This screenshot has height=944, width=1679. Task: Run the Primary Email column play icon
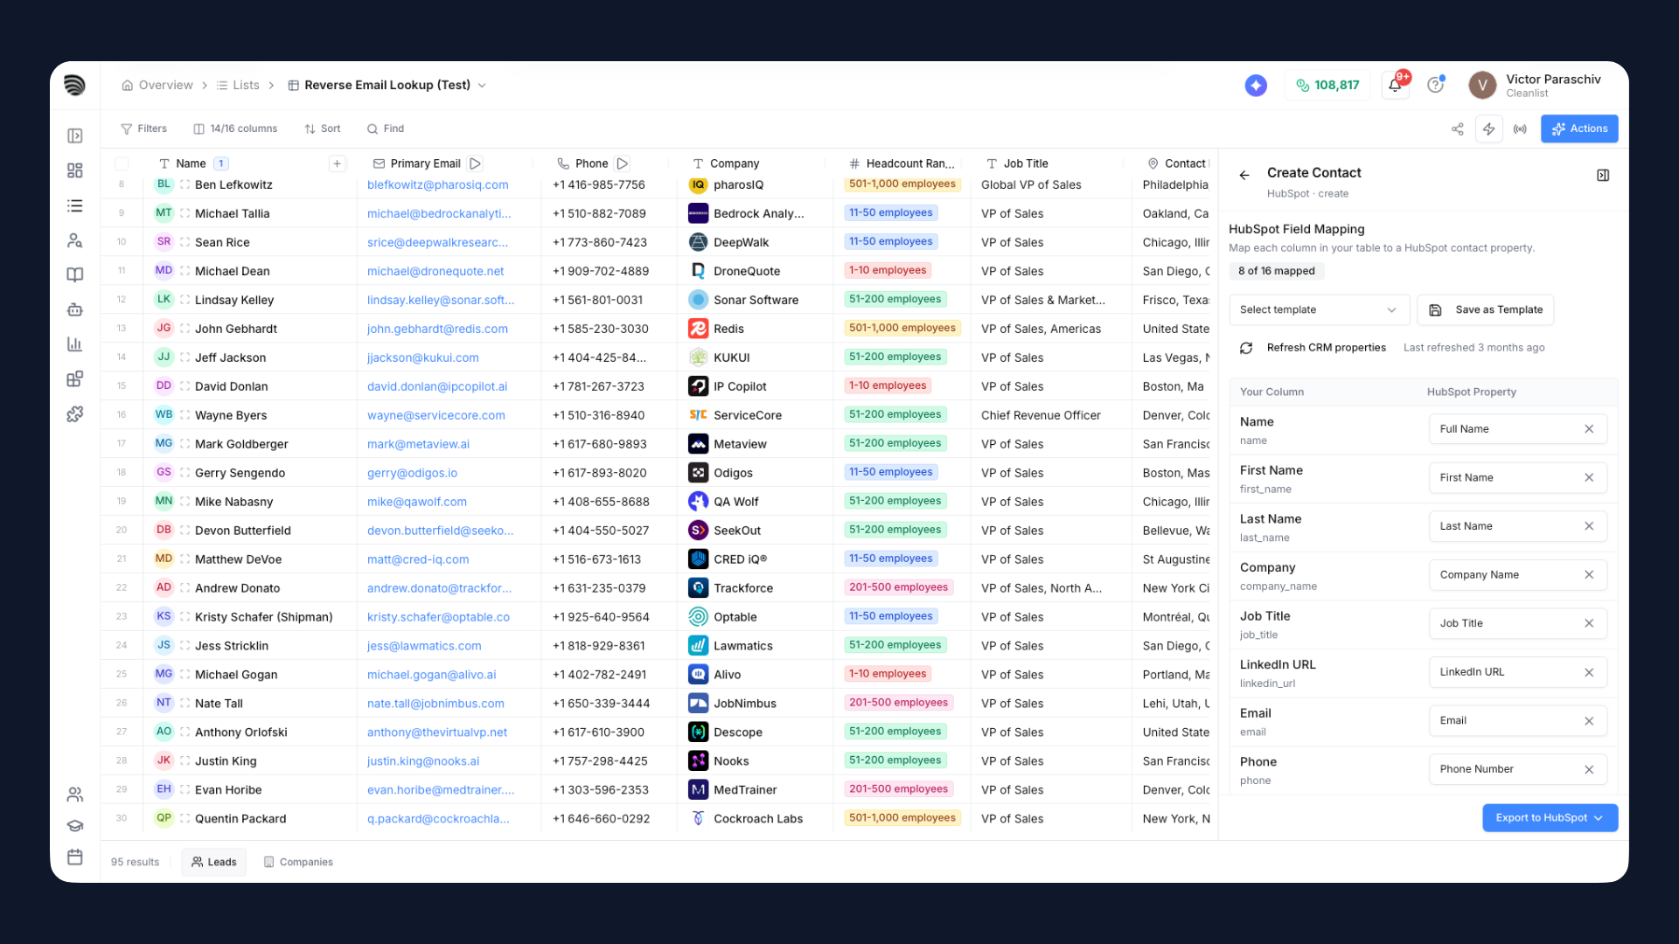tap(475, 163)
